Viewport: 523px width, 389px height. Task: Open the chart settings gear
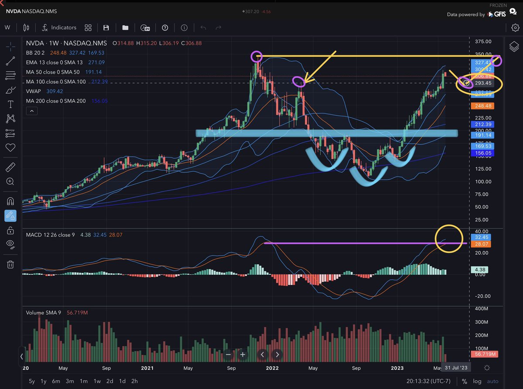pos(515,27)
